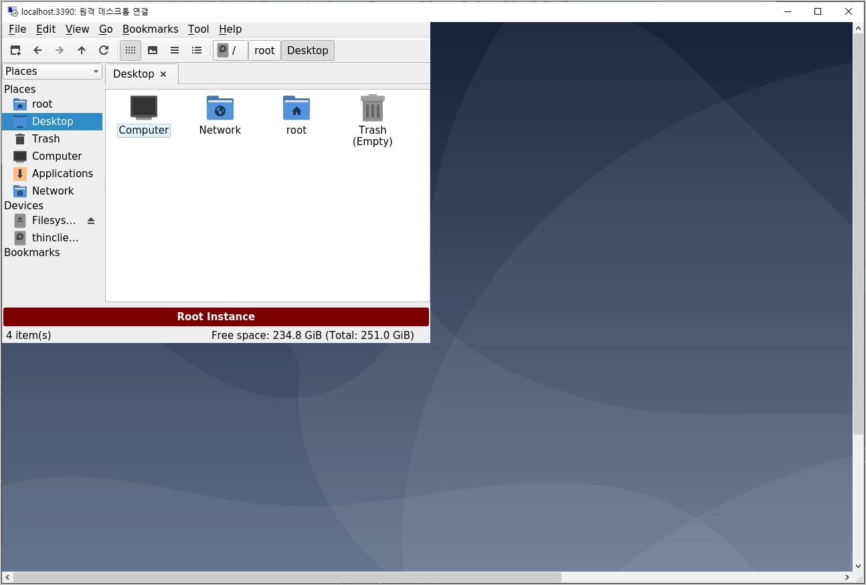Eject the Filesystem device

(91, 221)
